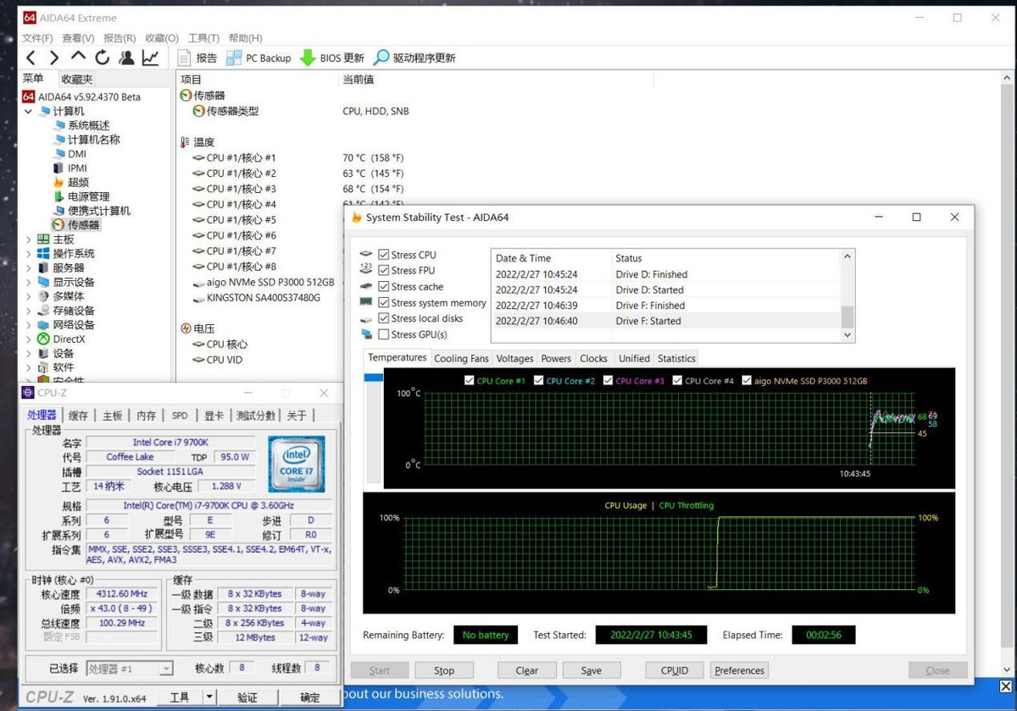The height and width of the screenshot is (711, 1017).
Task: Open the 超频 overclock item
Action: 78,182
